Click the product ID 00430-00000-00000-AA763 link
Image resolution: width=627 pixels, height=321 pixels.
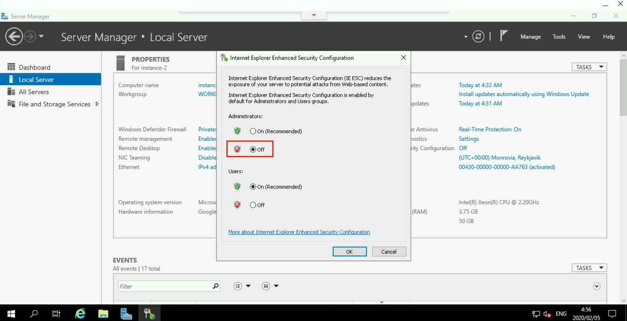tap(507, 167)
